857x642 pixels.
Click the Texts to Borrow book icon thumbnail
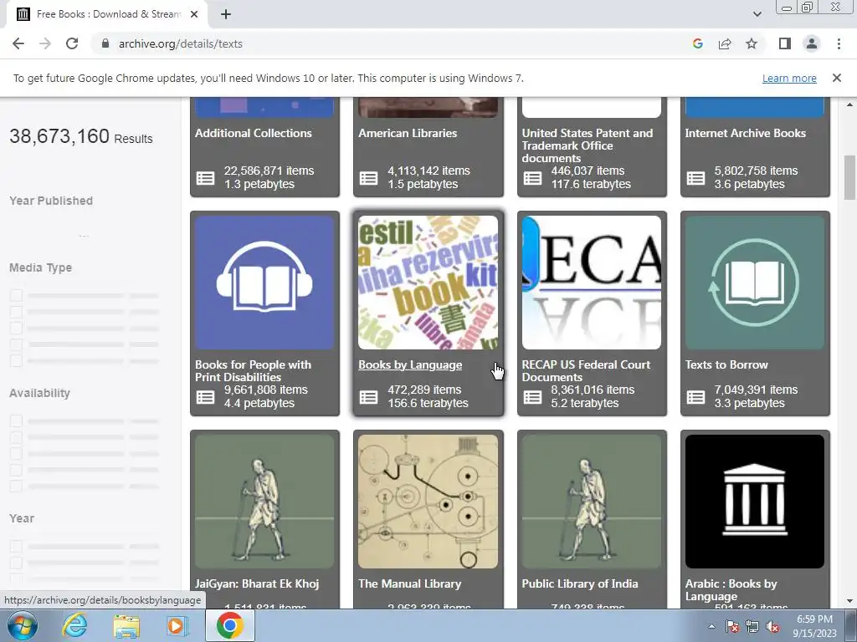tap(755, 283)
